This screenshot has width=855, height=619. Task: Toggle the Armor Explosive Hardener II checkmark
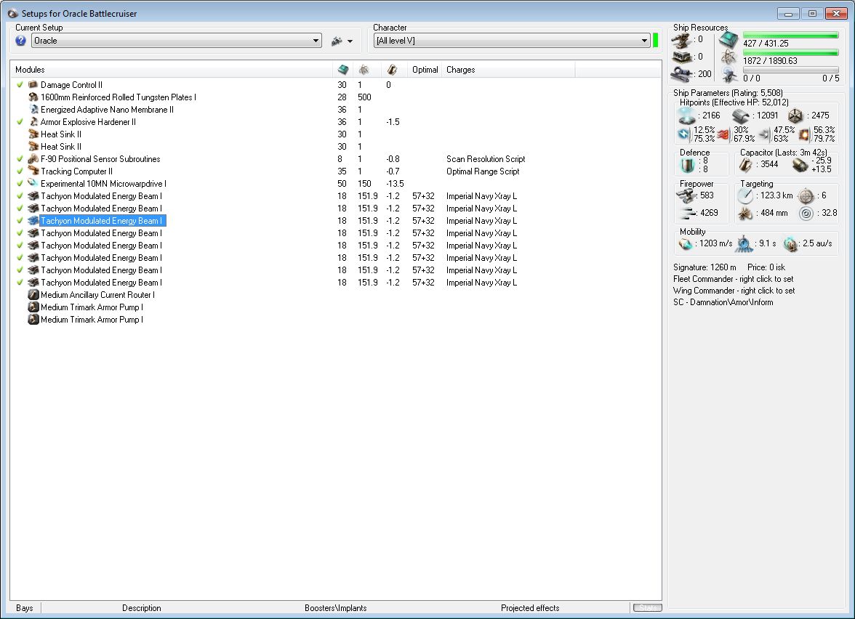click(20, 122)
